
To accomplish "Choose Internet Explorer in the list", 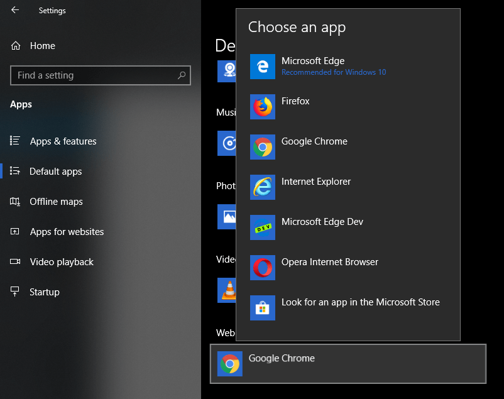I will pyautogui.click(x=348, y=187).
